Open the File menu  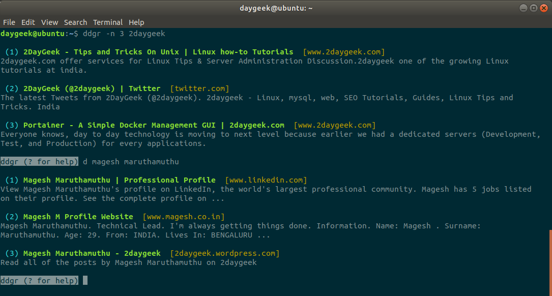[9, 22]
